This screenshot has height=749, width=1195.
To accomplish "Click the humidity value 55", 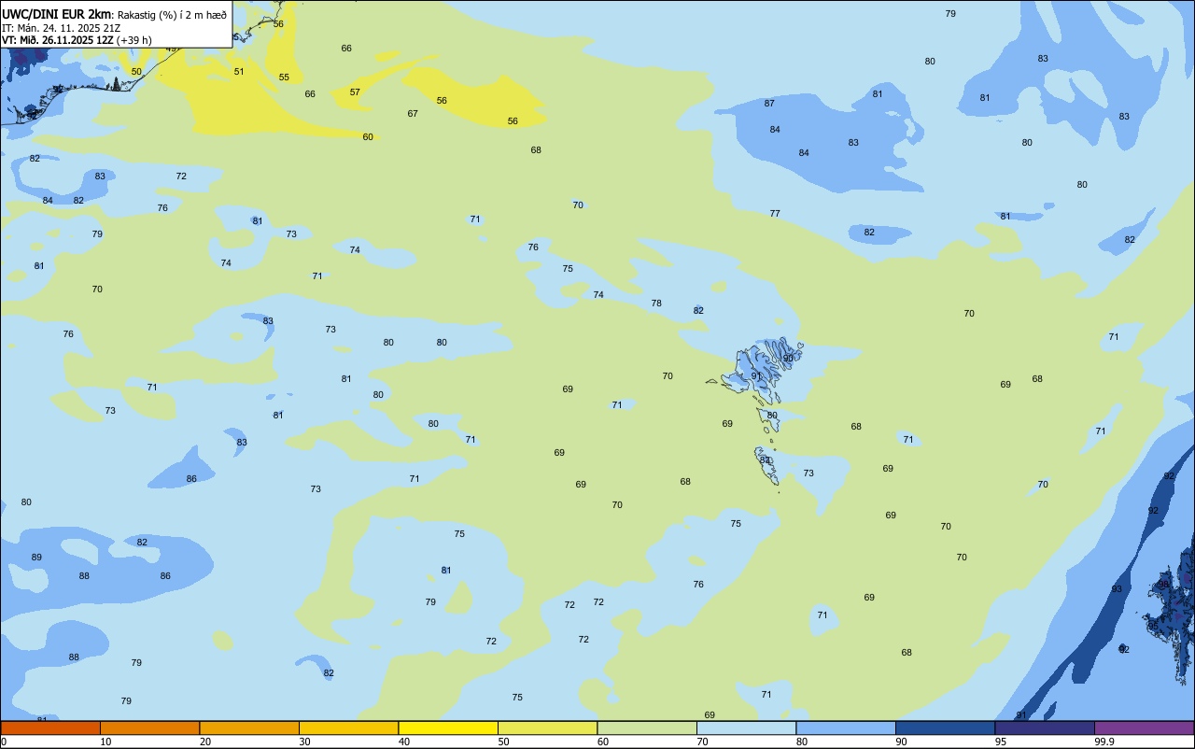I will 284,77.
